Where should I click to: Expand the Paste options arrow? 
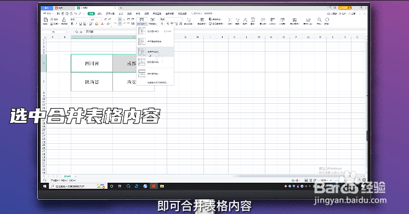click(48, 24)
